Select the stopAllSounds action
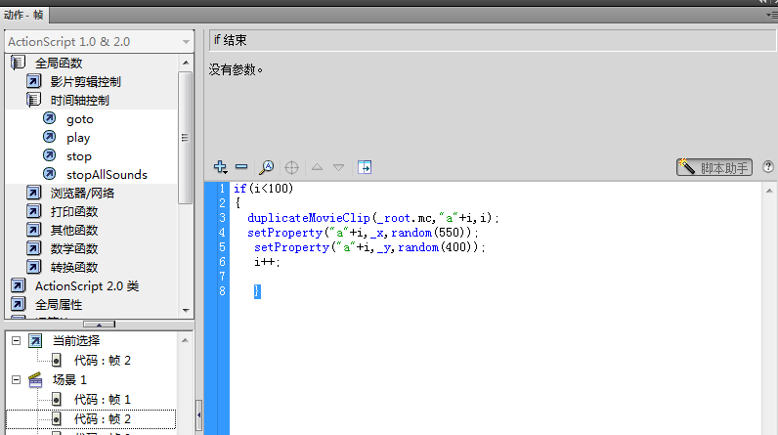 coord(107,175)
